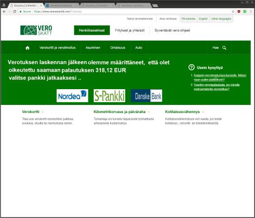Switch language to English
Viewport: 255px width, 218px height.
click(203, 18)
